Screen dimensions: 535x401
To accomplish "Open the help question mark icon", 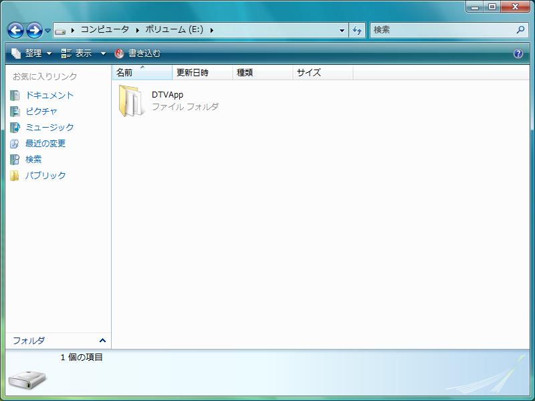I will (518, 53).
